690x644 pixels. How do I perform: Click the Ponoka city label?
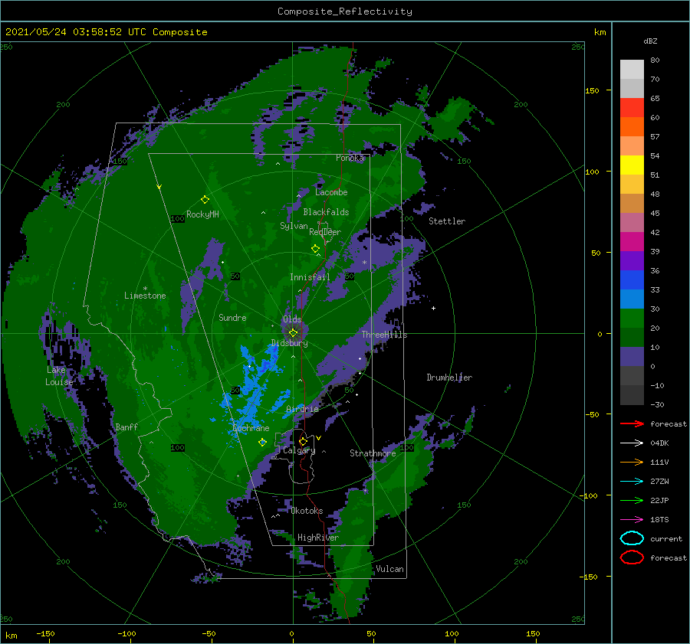coord(350,158)
